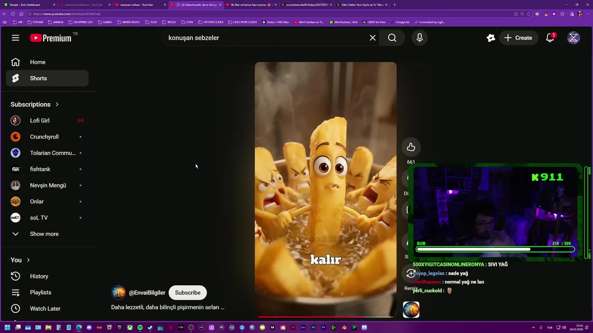Open the SHOPPING LIST bookmarks folder
The width and height of the screenshot is (593, 333).
click(81, 22)
